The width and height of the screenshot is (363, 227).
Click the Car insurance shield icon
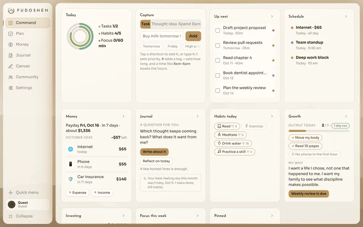[71, 179]
